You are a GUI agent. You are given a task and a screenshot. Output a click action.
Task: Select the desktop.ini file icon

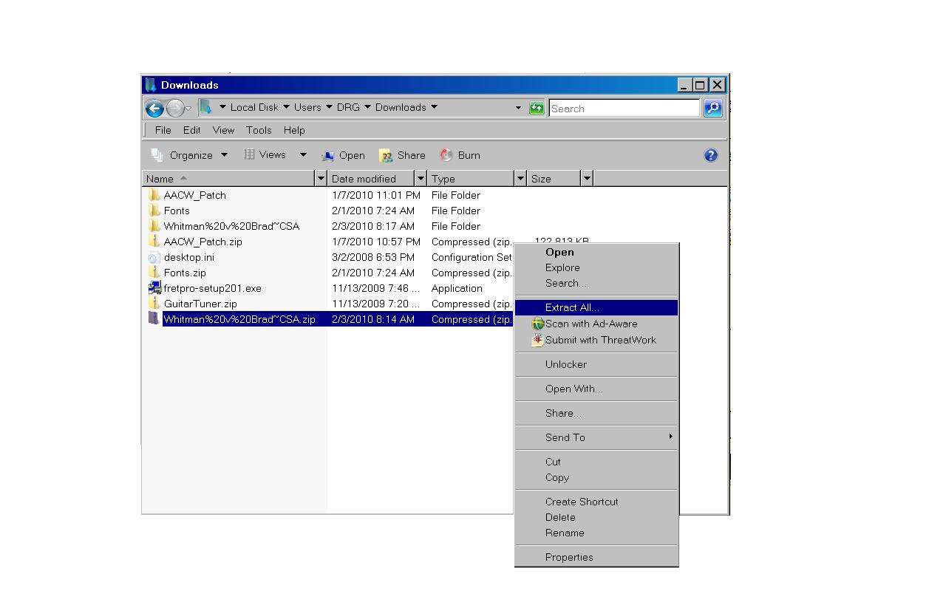(x=154, y=257)
